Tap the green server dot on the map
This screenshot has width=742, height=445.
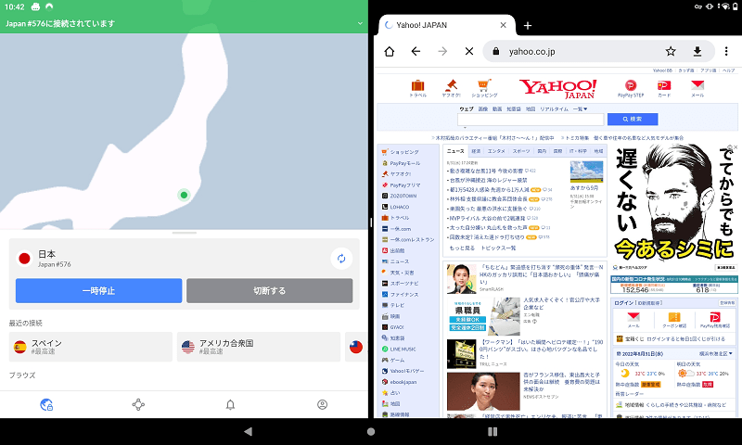(184, 195)
